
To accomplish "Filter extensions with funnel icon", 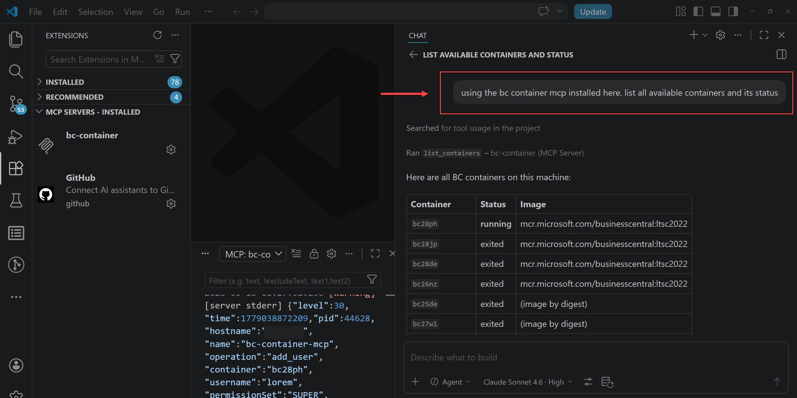I will [x=175, y=58].
